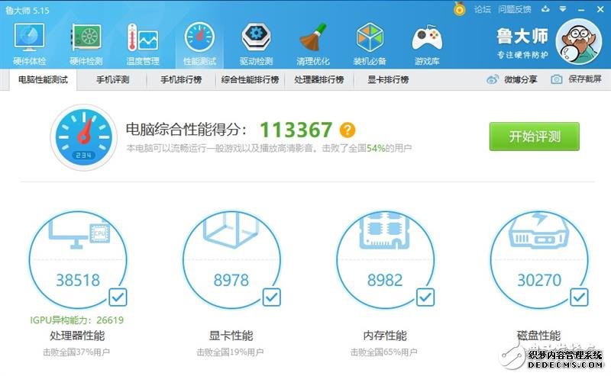Click the 鲁大师 mascot avatar

(x=579, y=42)
